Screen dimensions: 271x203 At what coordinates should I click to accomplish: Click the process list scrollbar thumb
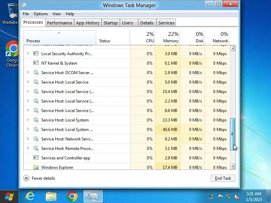233,134
